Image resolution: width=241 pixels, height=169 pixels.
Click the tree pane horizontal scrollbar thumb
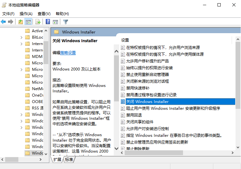click(12, 159)
